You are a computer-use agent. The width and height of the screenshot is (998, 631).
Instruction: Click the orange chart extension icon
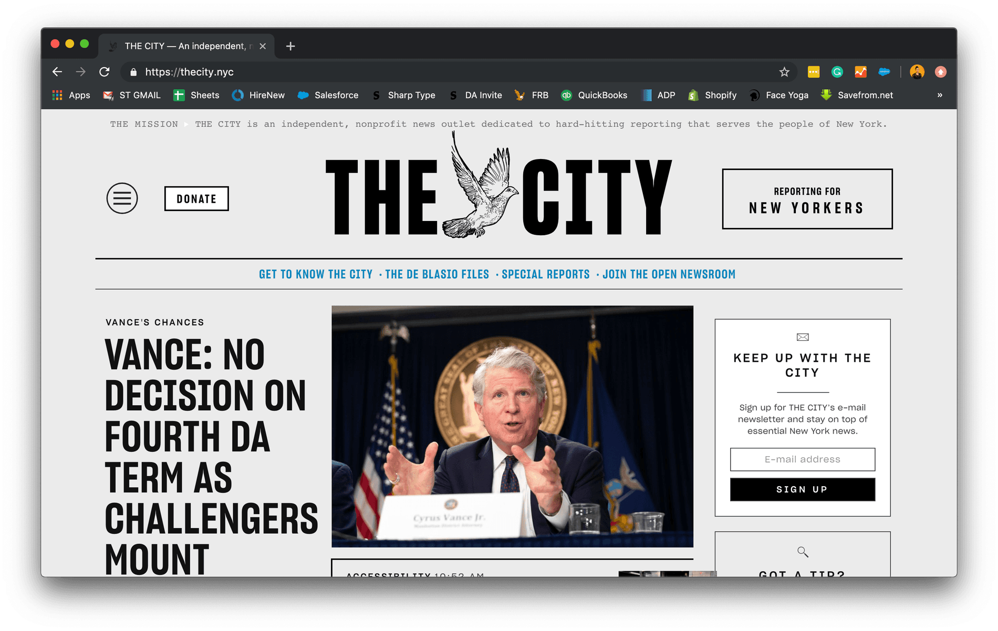pyautogui.click(x=860, y=72)
